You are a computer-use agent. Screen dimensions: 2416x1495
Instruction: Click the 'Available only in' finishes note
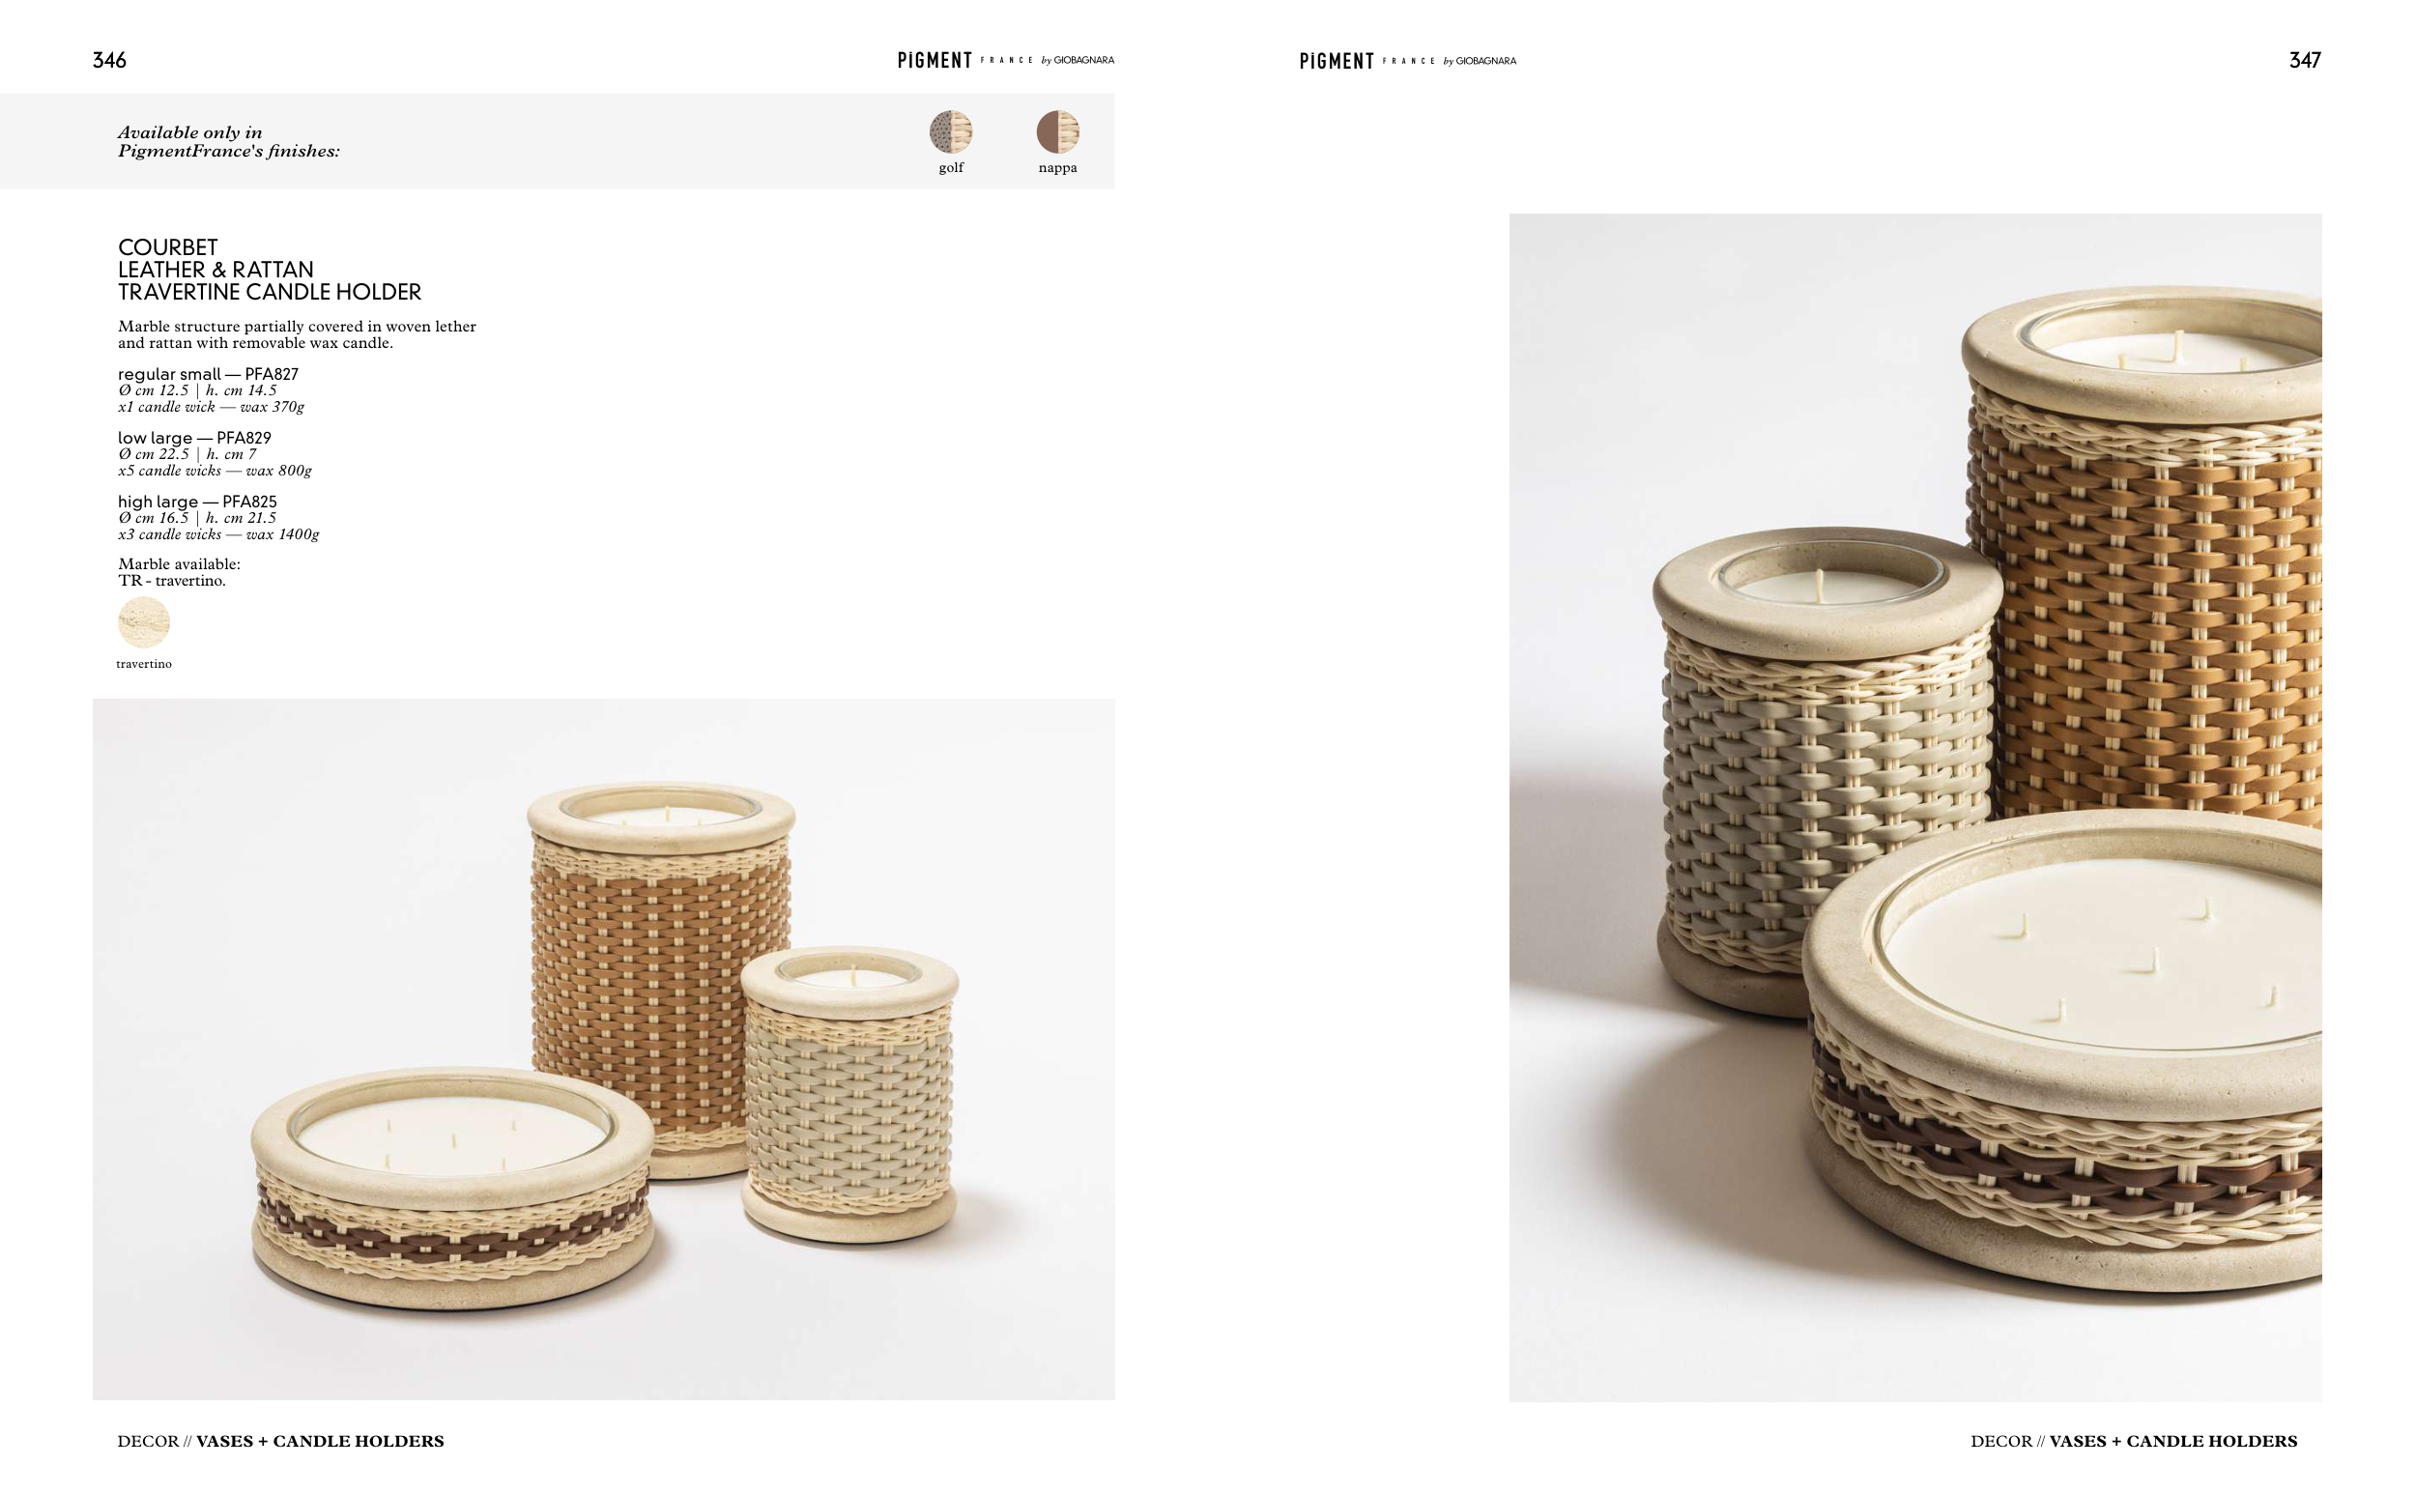click(228, 141)
